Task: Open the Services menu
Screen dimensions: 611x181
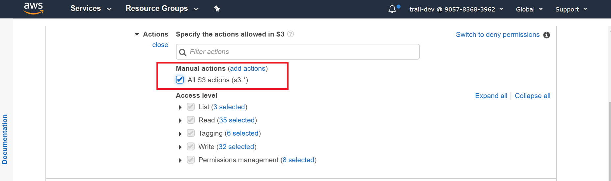Action: (91, 9)
